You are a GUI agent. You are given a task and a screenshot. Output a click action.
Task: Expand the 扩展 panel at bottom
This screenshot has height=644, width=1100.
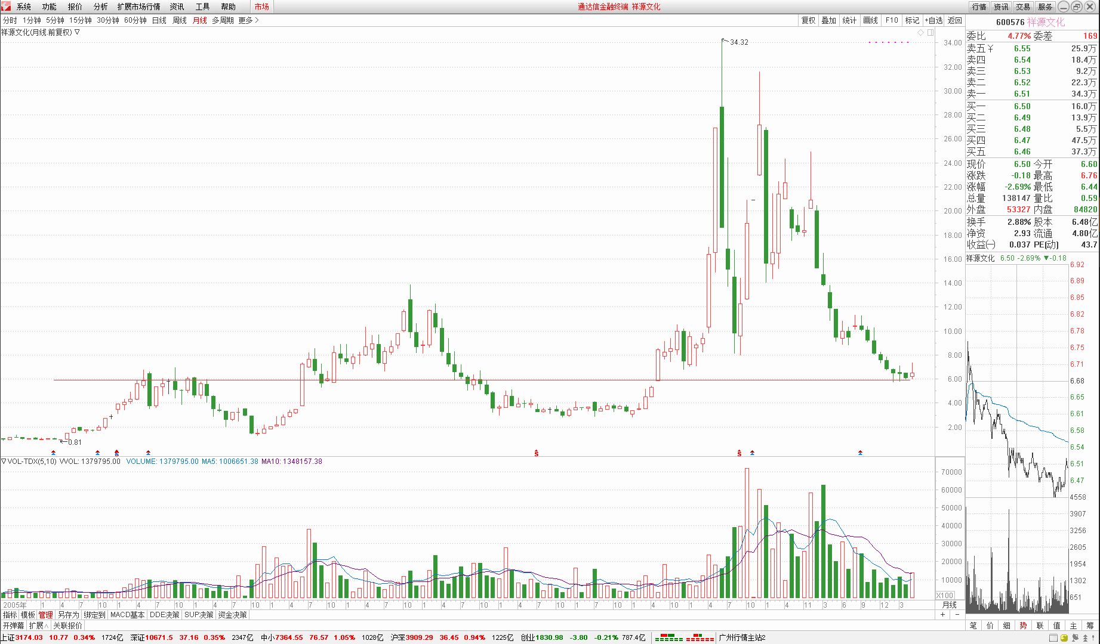point(38,626)
